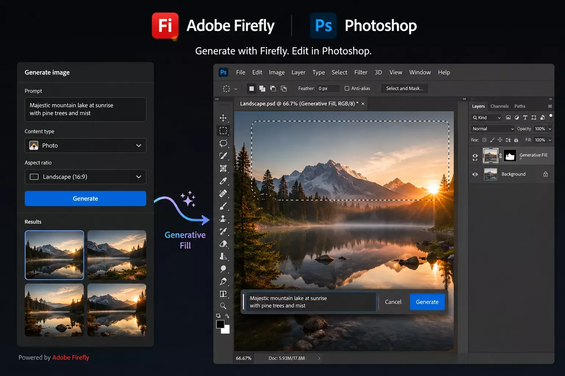The height and width of the screenshot is (376, 565).
Task: Open the Layers panel hamburger menu
Action: click(x=550, y=106)
